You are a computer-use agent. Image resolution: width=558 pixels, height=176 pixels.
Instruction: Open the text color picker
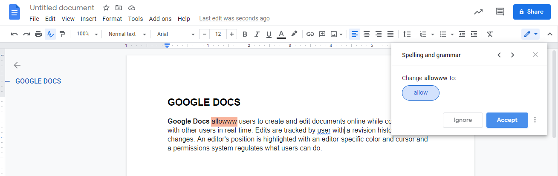[281, 34]
